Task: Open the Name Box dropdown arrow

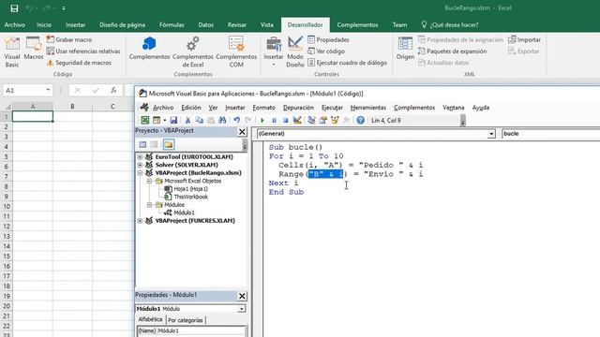Action: (48, 90)
